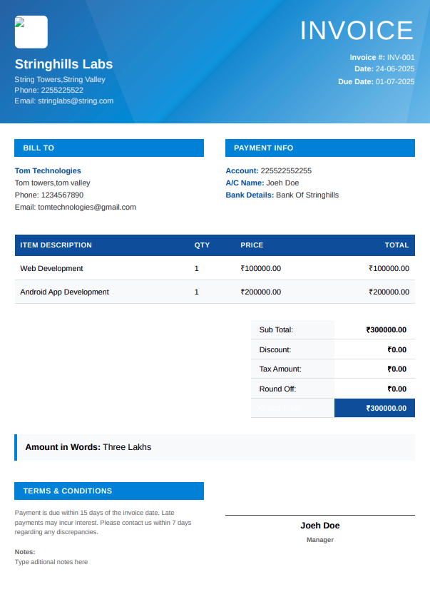The image size is (430, 609).
Task: Select the Tom Technologies client name
Action: pos(48,170)
